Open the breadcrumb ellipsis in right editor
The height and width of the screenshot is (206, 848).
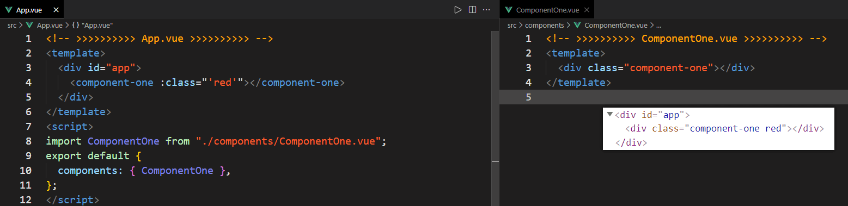pyautogui.click(x=658, y=25)
